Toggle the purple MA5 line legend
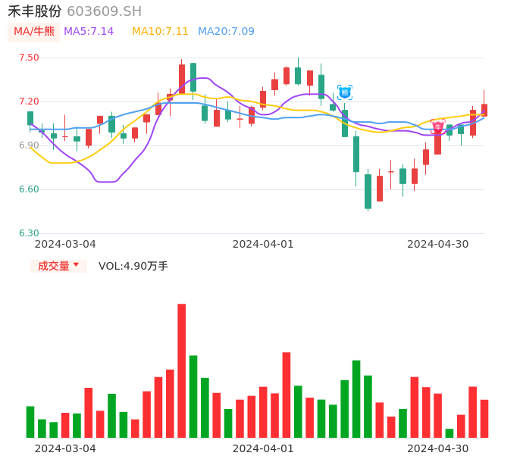 point(89,31)
